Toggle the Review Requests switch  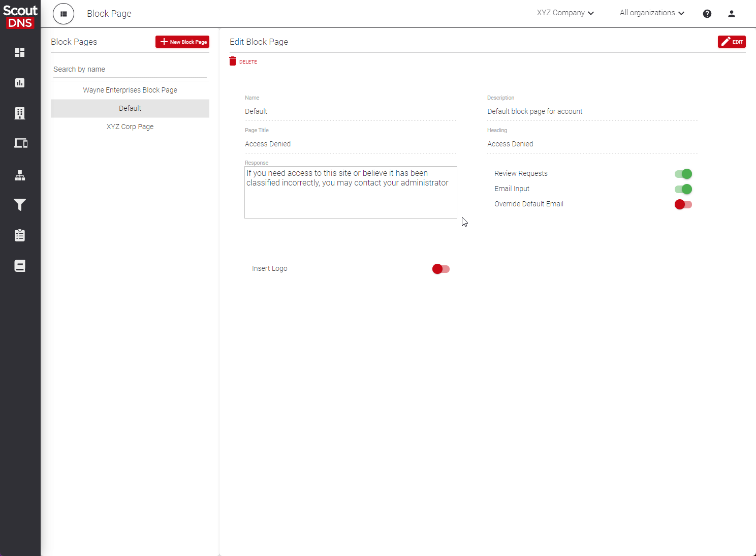click(x=683, y=174)
